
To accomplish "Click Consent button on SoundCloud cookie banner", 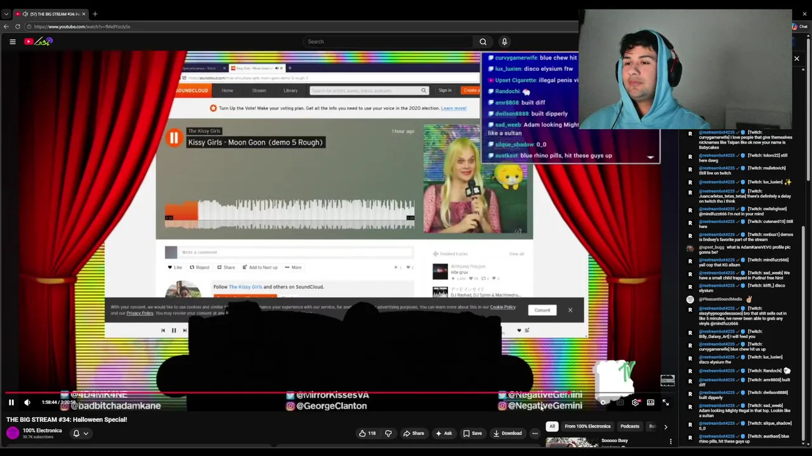I will (x=542, y=310).
